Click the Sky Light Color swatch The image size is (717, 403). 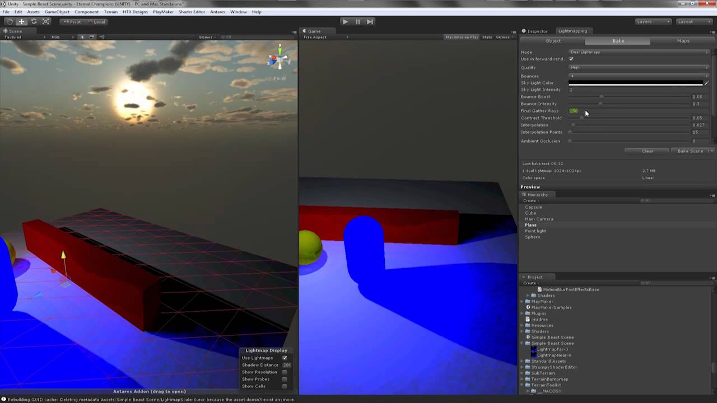[x=636, y=82]
